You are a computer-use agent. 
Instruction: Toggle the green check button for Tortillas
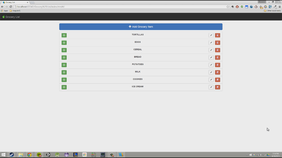pos(64,36)
